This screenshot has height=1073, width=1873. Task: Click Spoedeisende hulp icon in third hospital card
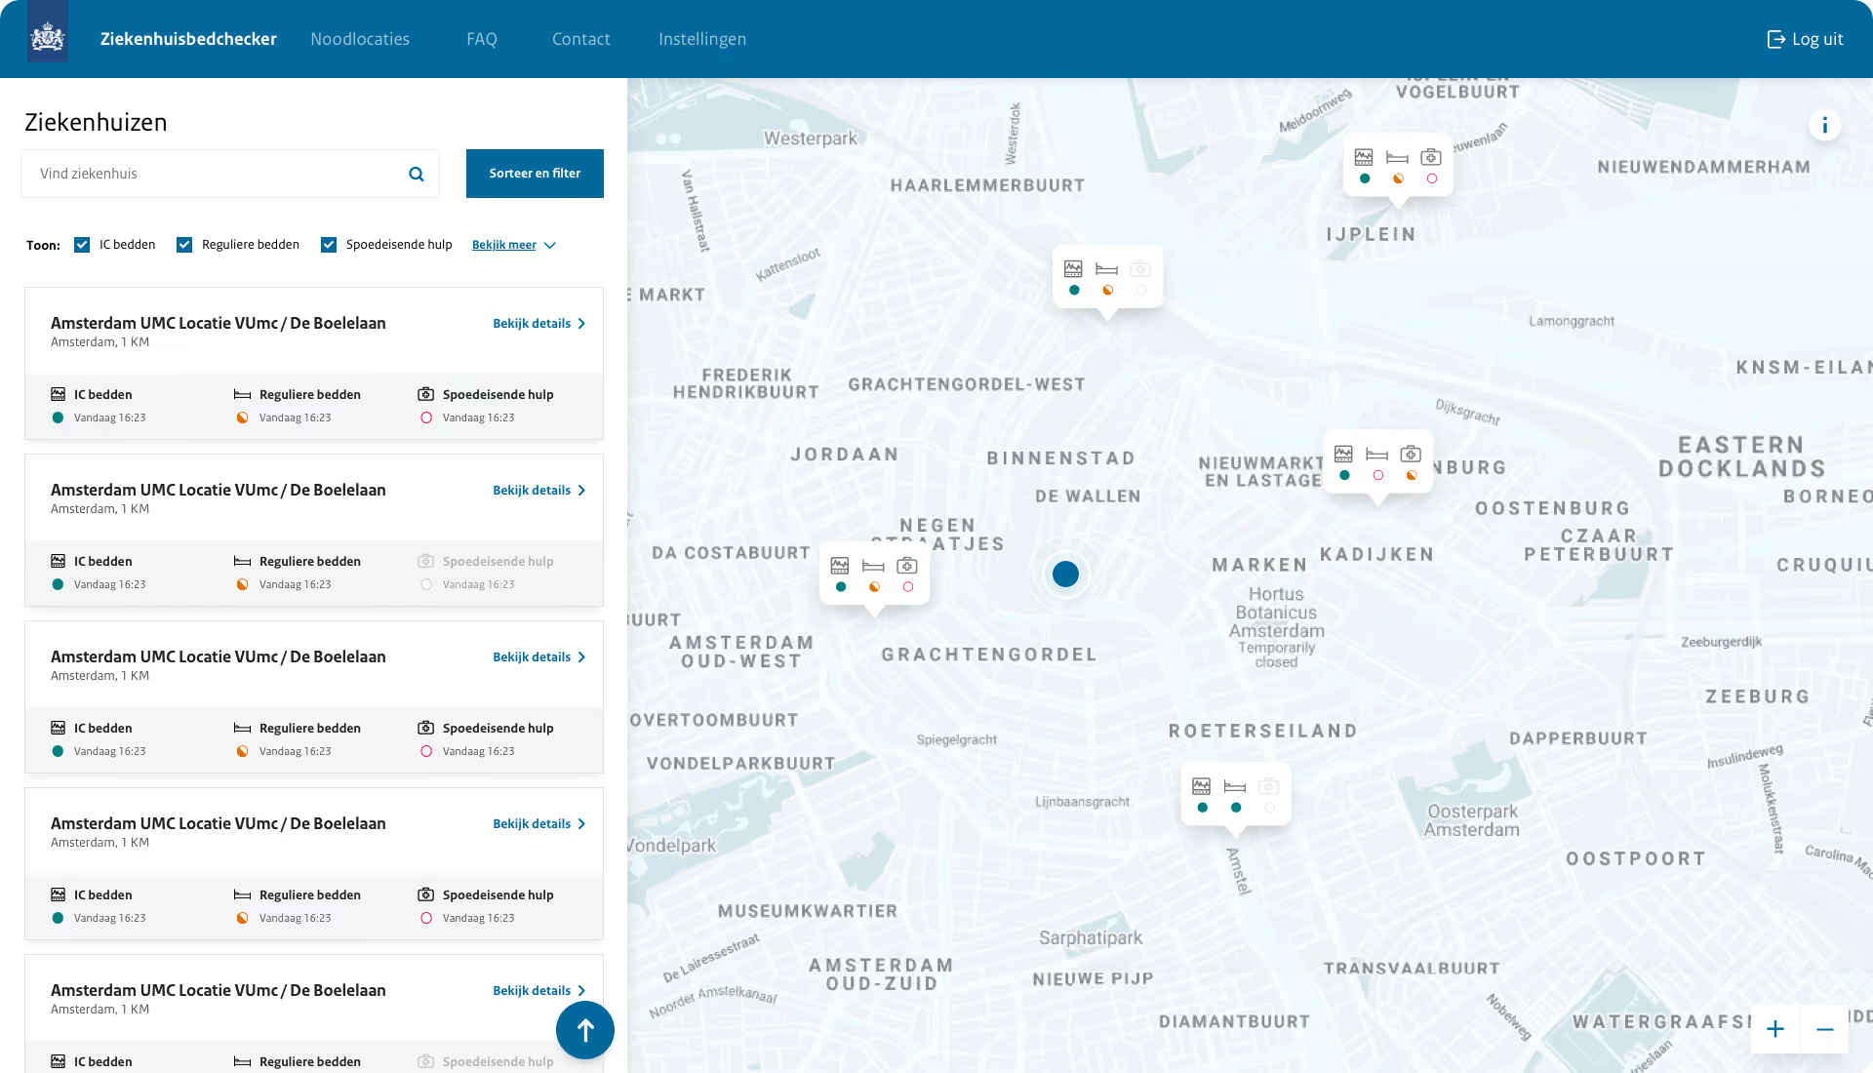pos(426,728)
